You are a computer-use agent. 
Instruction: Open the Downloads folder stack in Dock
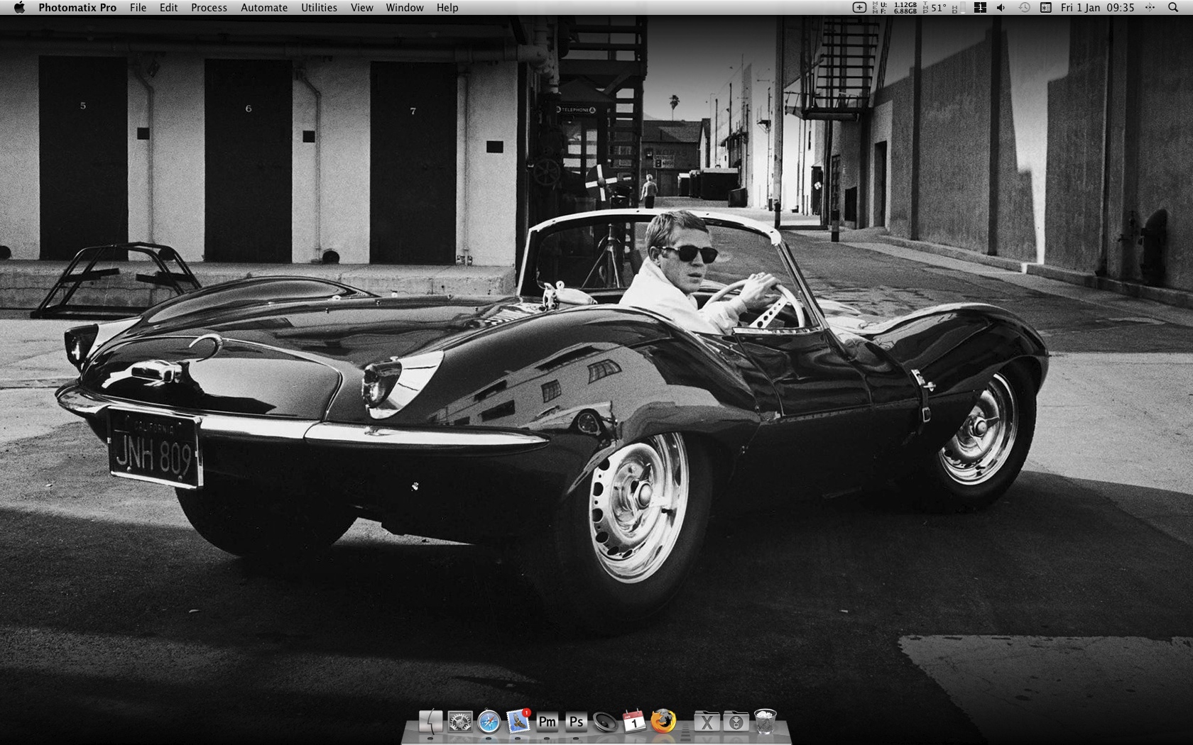tap(736, 722)
